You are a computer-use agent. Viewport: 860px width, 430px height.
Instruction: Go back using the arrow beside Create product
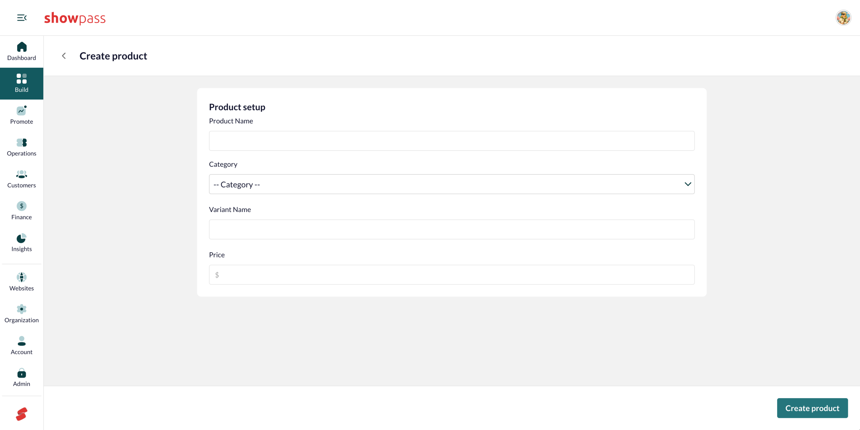tap(64, 56)
